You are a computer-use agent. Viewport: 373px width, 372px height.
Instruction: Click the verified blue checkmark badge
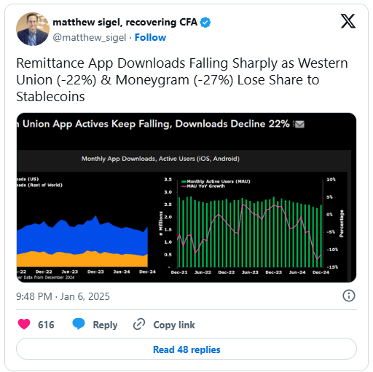click(x=205, y=23)
